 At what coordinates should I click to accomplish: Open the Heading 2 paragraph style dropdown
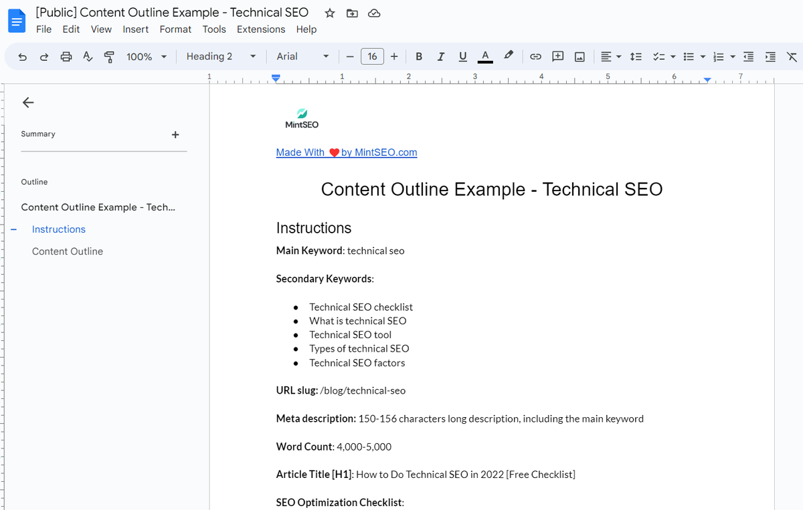coord(221,57)
